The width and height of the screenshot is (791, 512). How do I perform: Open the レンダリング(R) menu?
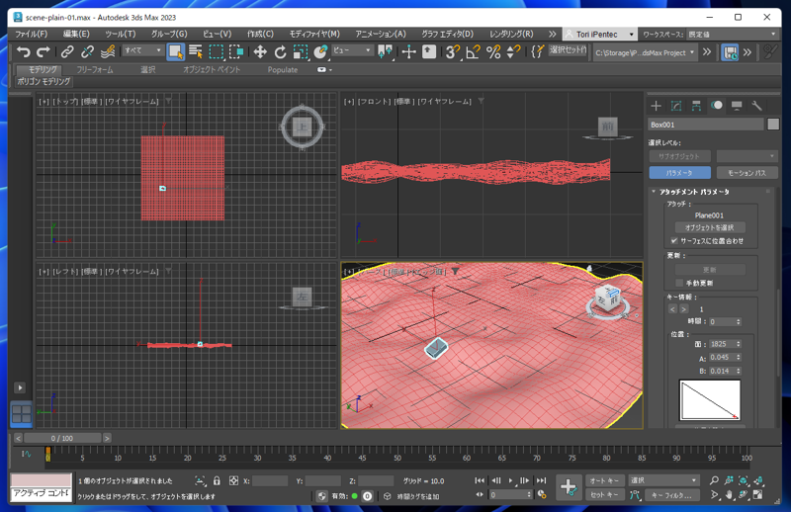pyautogui.click(x=511, y=34)
